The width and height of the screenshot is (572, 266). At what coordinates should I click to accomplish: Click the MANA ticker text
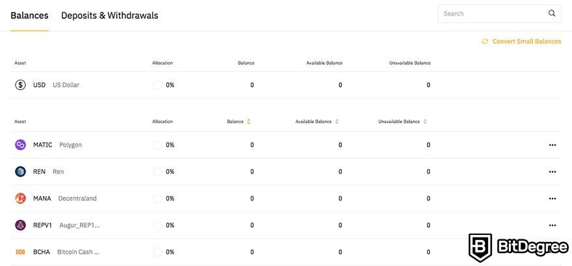42,199
